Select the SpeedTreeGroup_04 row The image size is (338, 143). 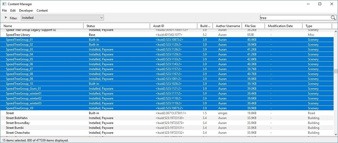click(x=167, y=54)
